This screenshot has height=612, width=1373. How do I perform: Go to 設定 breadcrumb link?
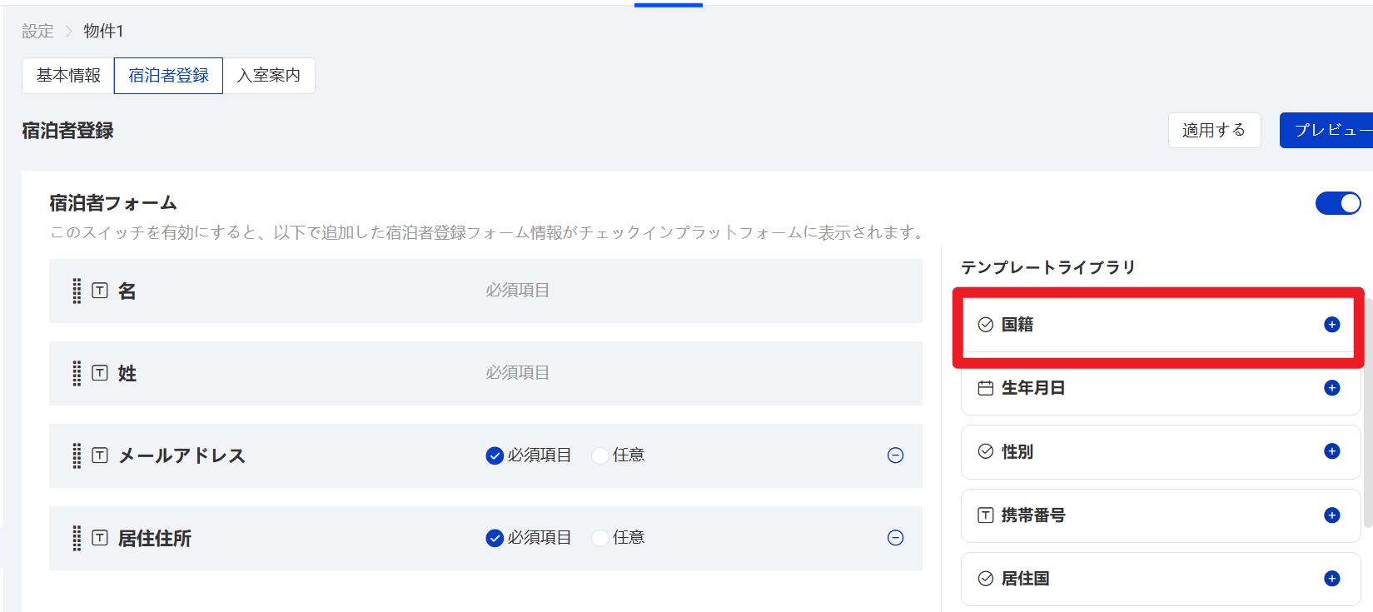tap(37, 32)
